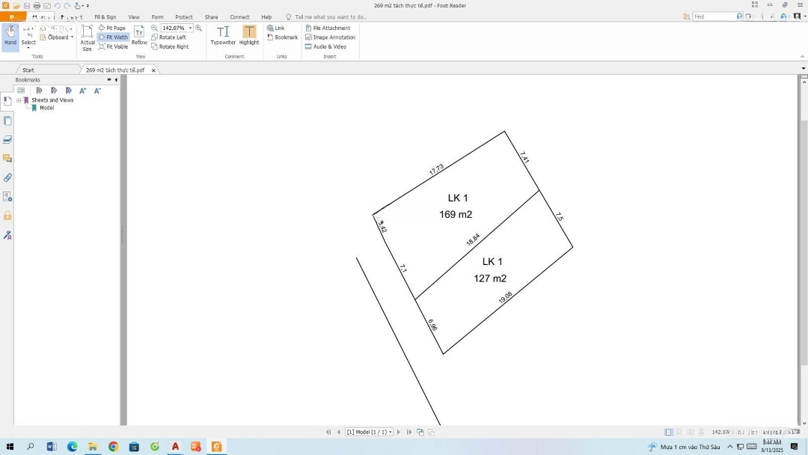Open the Protect ribbon tab
This screenshot has height=455, width=808.
pyautogui.click(x=183, y=16)
